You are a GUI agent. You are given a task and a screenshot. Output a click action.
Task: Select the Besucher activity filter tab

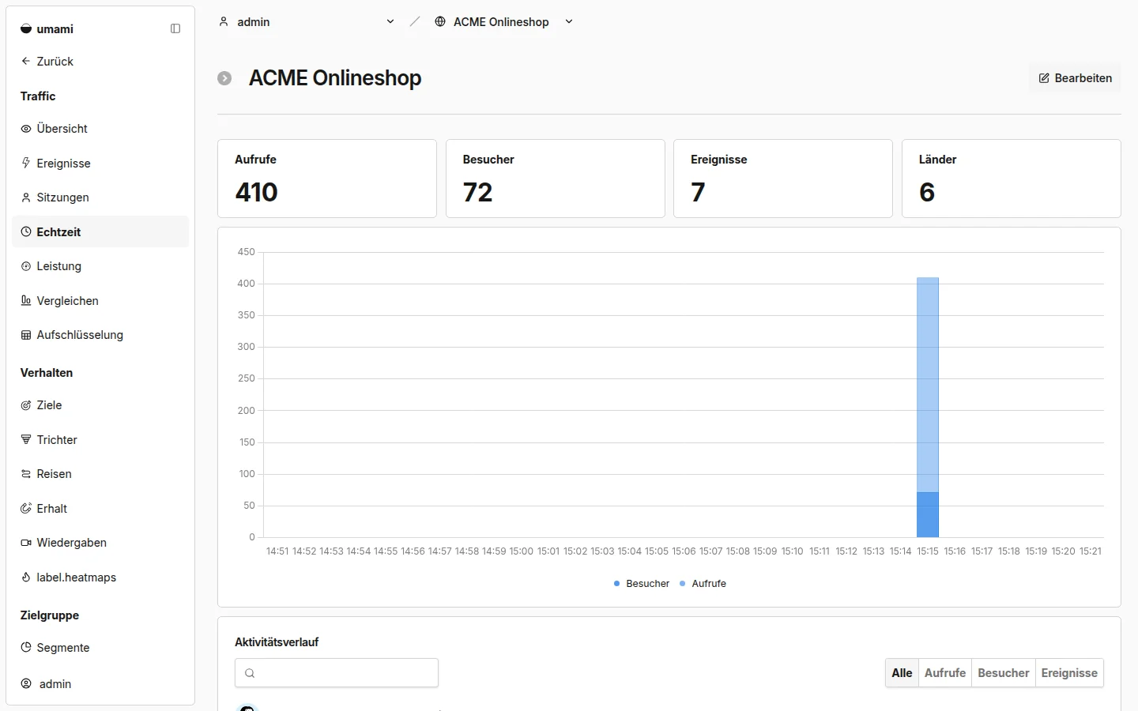pos(1004,673)
